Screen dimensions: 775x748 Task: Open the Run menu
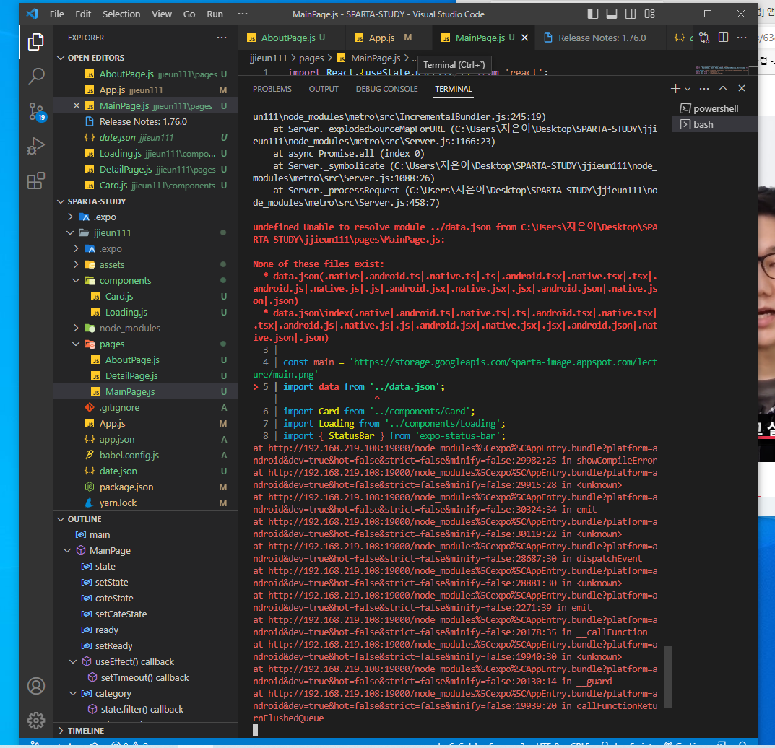click(215, 14)
